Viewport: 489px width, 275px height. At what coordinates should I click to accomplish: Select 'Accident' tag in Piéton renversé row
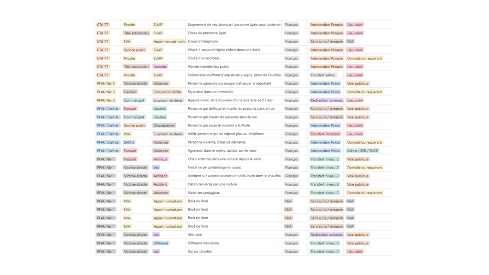[x=160, y=185]
